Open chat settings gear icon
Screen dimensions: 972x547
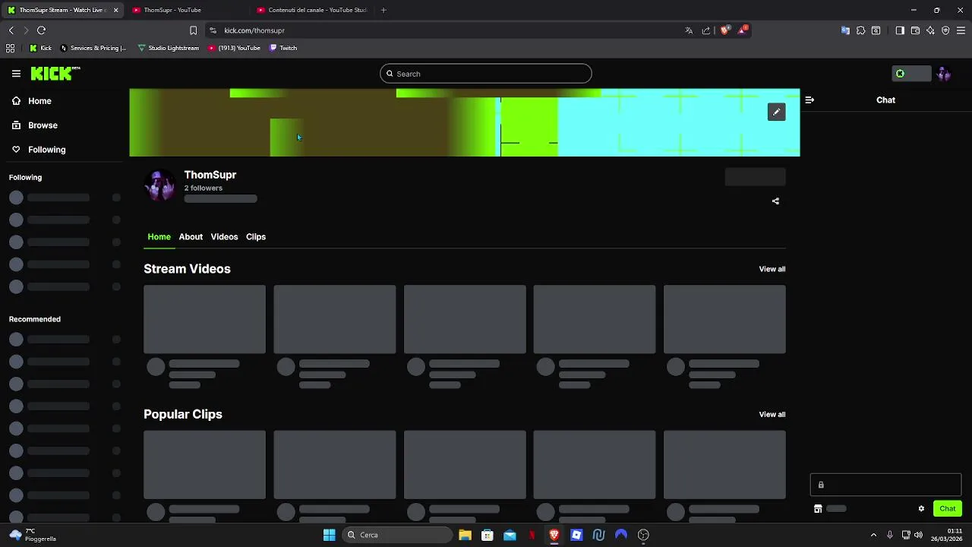pyautogui.click(x=921, y=509)
